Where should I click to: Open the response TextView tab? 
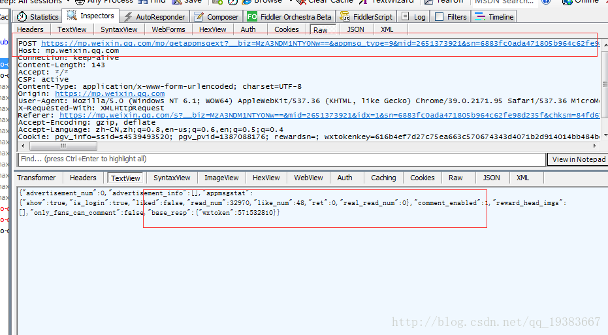125,178
